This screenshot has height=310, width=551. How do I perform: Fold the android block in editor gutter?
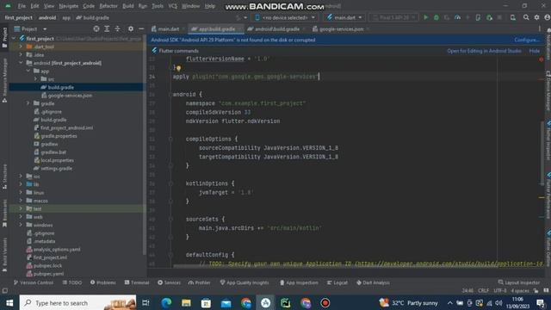point(170,94)
